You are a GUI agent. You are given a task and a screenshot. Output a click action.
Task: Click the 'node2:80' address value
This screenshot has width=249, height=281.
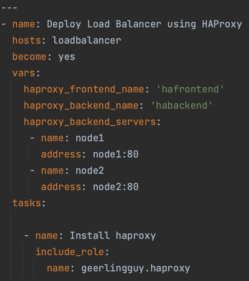click(116, 187)
